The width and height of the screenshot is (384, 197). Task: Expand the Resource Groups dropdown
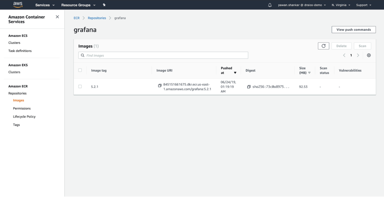point(78,5)
